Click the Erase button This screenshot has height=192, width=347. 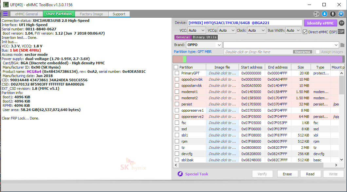287,174
